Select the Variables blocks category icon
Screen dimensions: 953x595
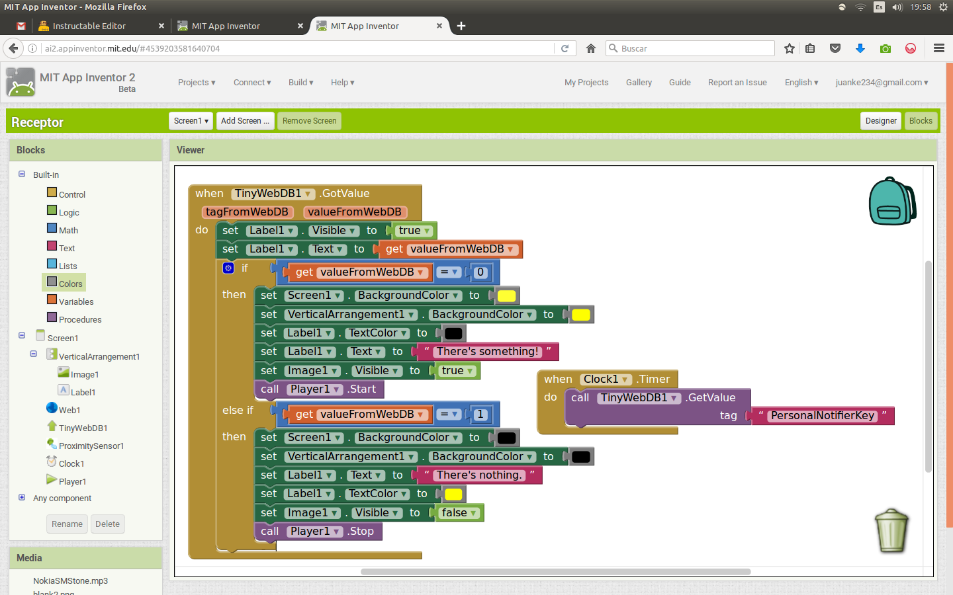click(x=52, y=299)
